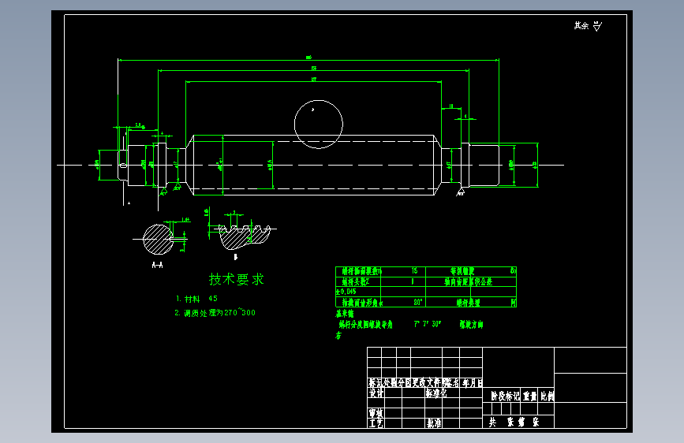This screenshot has height=443, width=684.
Task: Click the 标准化 cell in the title block
Action: 435,393
